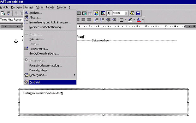The image size is (196, 123).
Task: Click the anchor symbol in margin
Action: [16, 41]
